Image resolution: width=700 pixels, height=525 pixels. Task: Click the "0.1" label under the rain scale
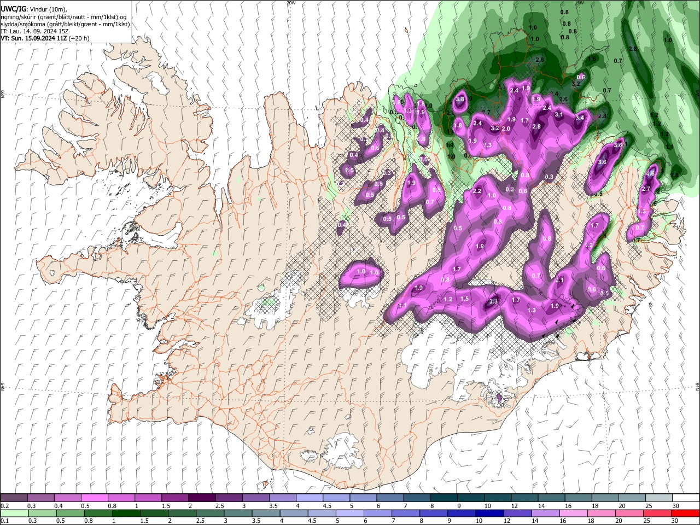(x=4, y=521)
